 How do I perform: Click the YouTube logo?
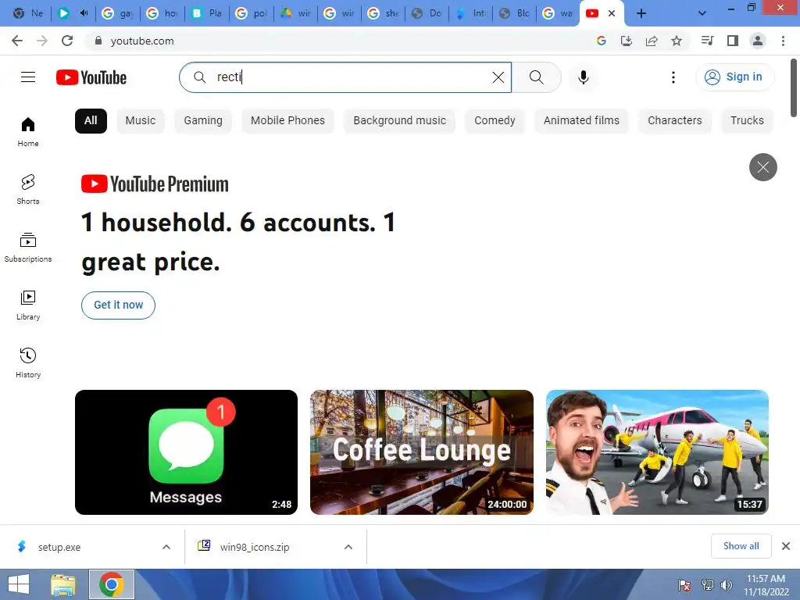[x=91, y=77]
